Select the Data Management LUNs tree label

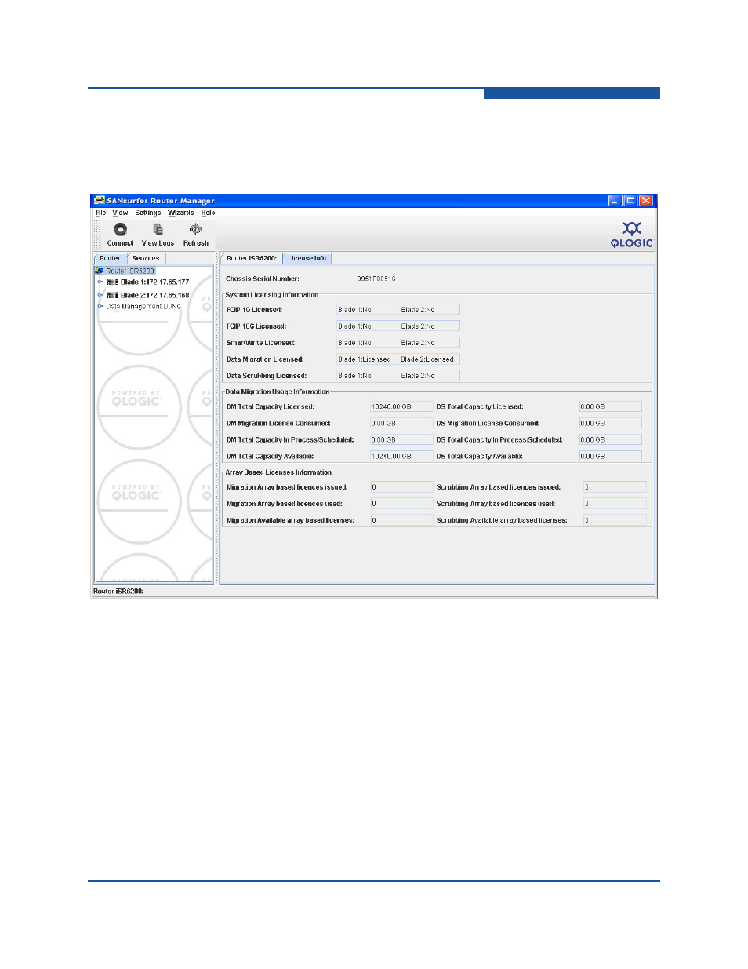coord(143,307)
